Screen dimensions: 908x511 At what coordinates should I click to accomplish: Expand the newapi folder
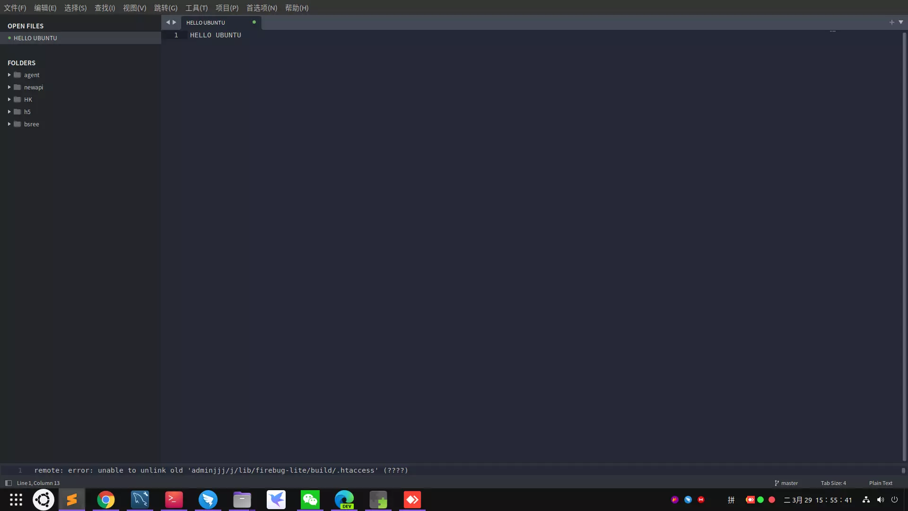pos(9,87)
